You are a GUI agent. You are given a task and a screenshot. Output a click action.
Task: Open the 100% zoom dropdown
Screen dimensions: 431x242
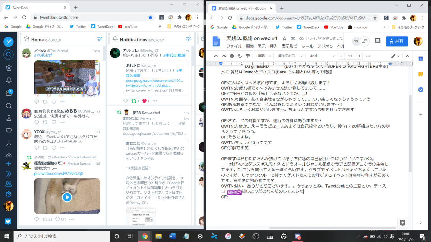coord(264,56)
